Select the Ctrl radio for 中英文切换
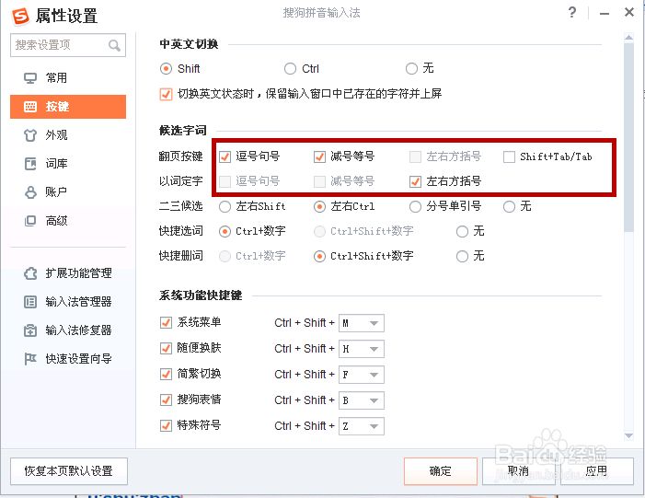Screen dimensions: 645x498 291,69
